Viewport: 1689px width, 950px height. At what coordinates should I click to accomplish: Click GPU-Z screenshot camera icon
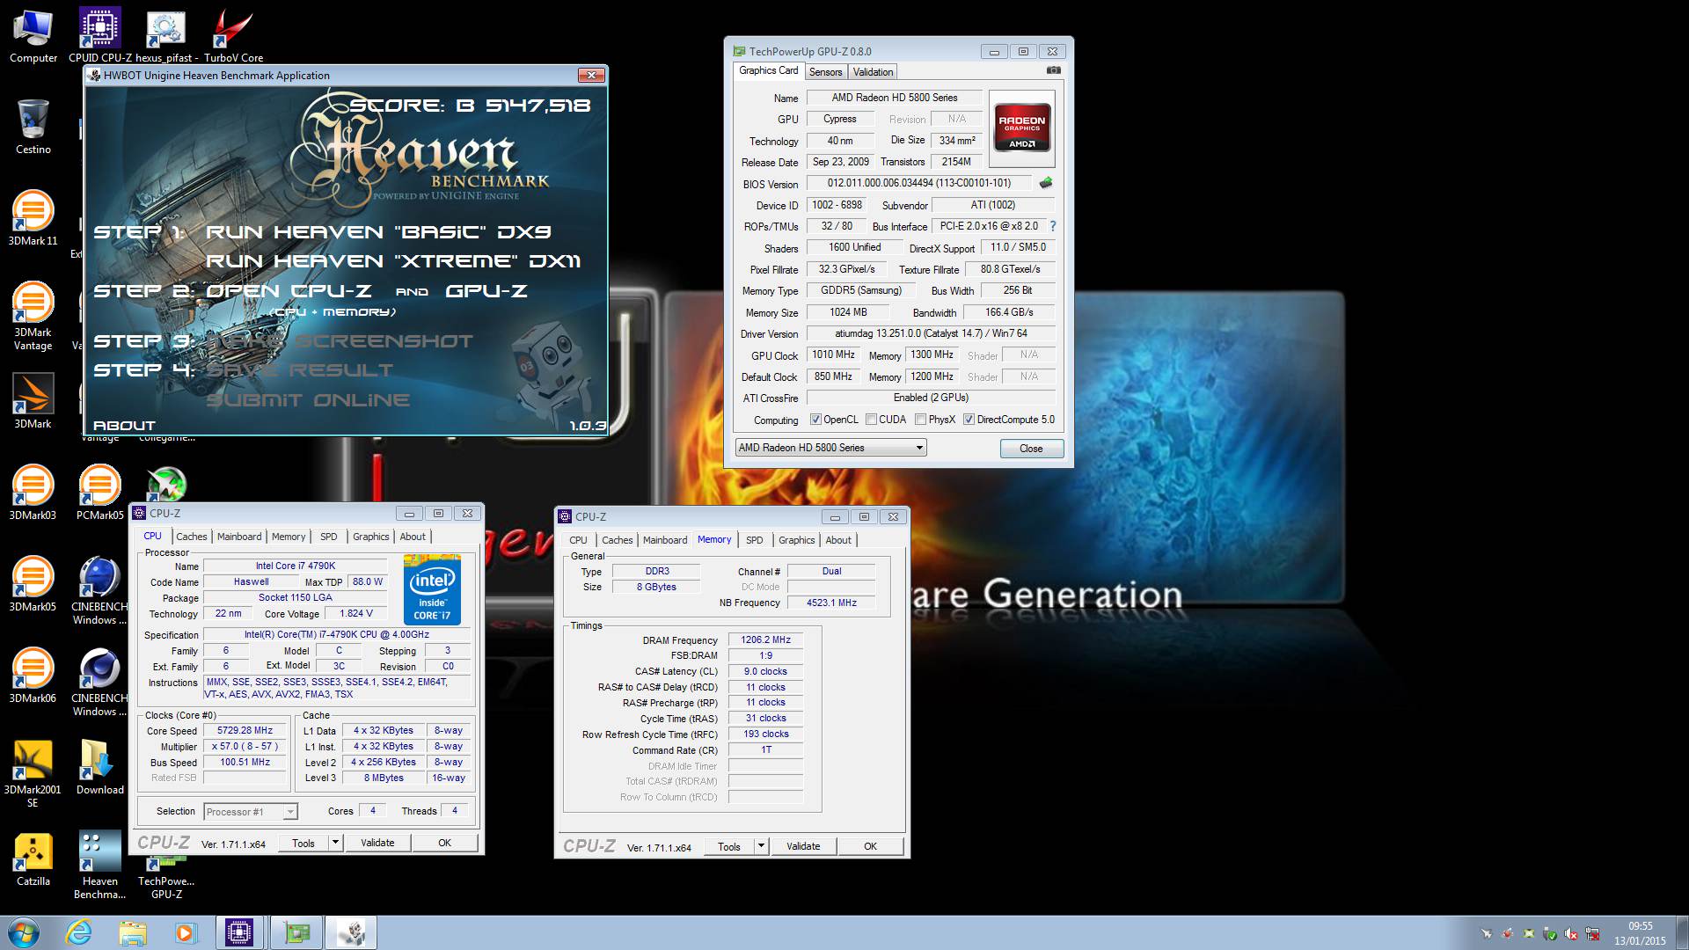click(x=1053, y=70)
